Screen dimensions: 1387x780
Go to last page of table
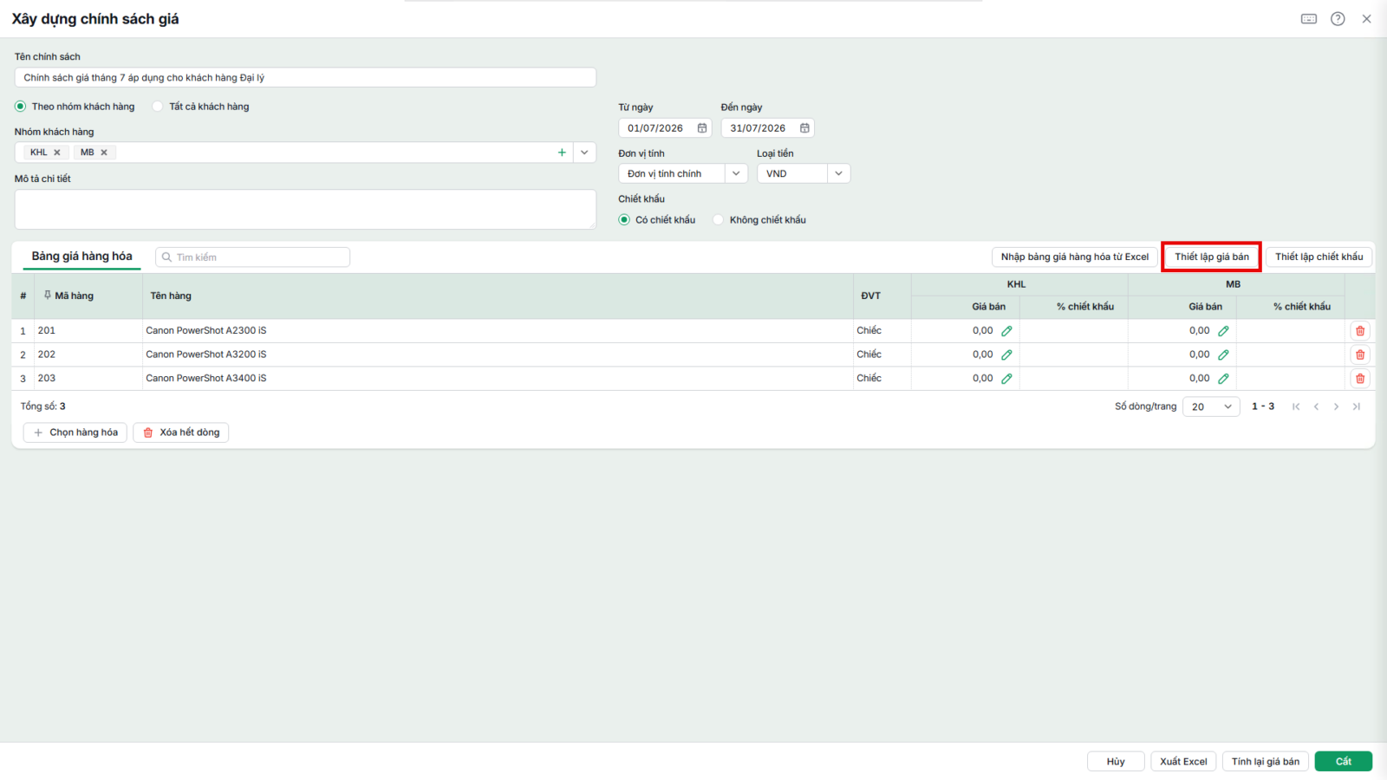click(x=1357, y=406)
